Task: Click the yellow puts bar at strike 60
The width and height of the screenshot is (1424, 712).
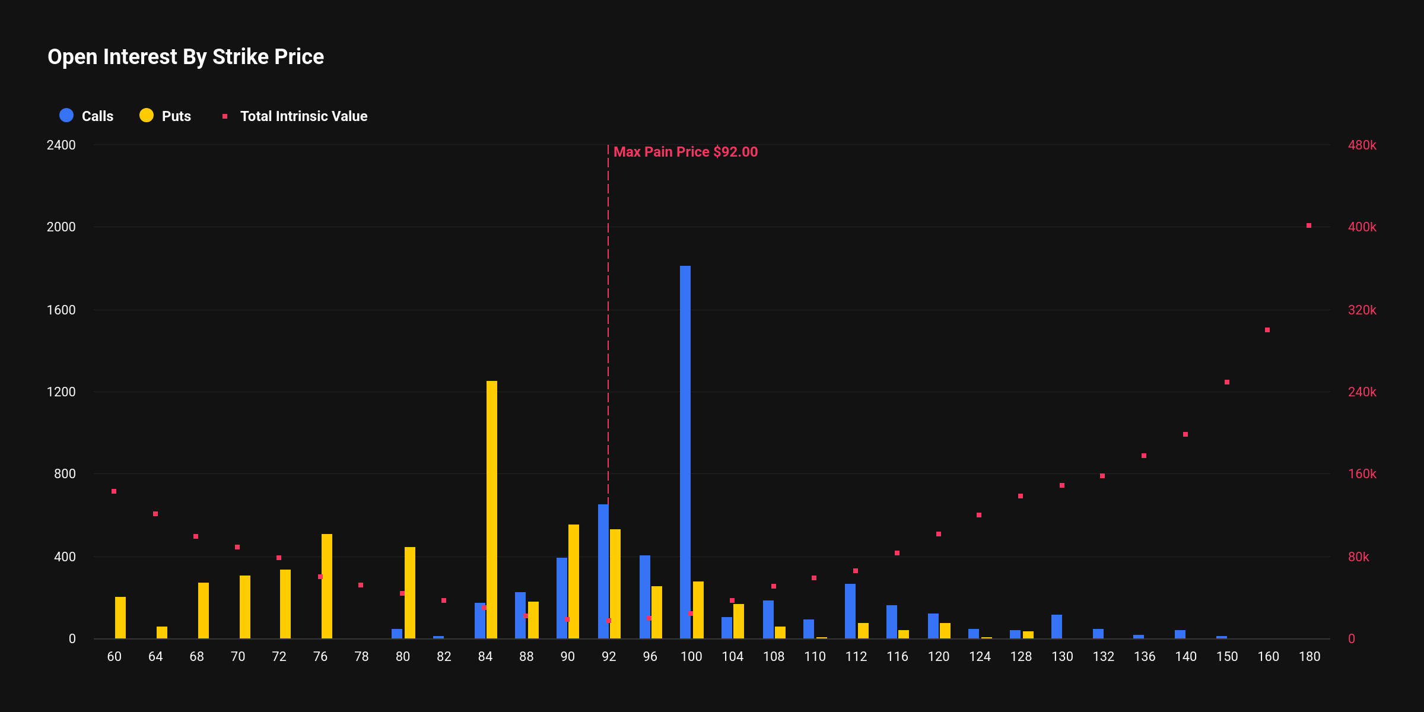Action: tap(120, 618)
